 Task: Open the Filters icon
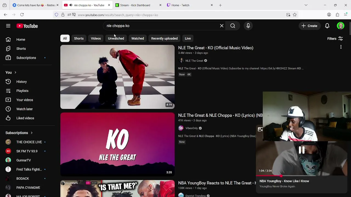pos(341,39)
